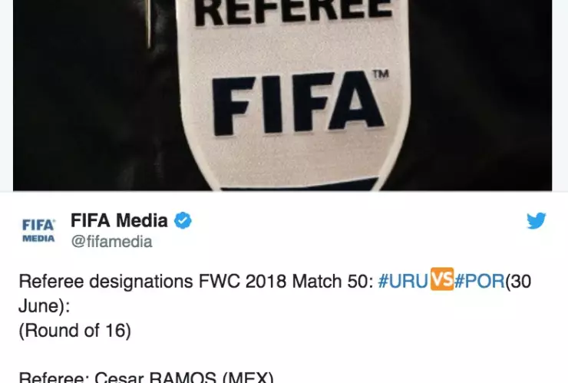568x383 pixels.
Task: Visit the @fifamedia handle link
Action: pos(111,242)
